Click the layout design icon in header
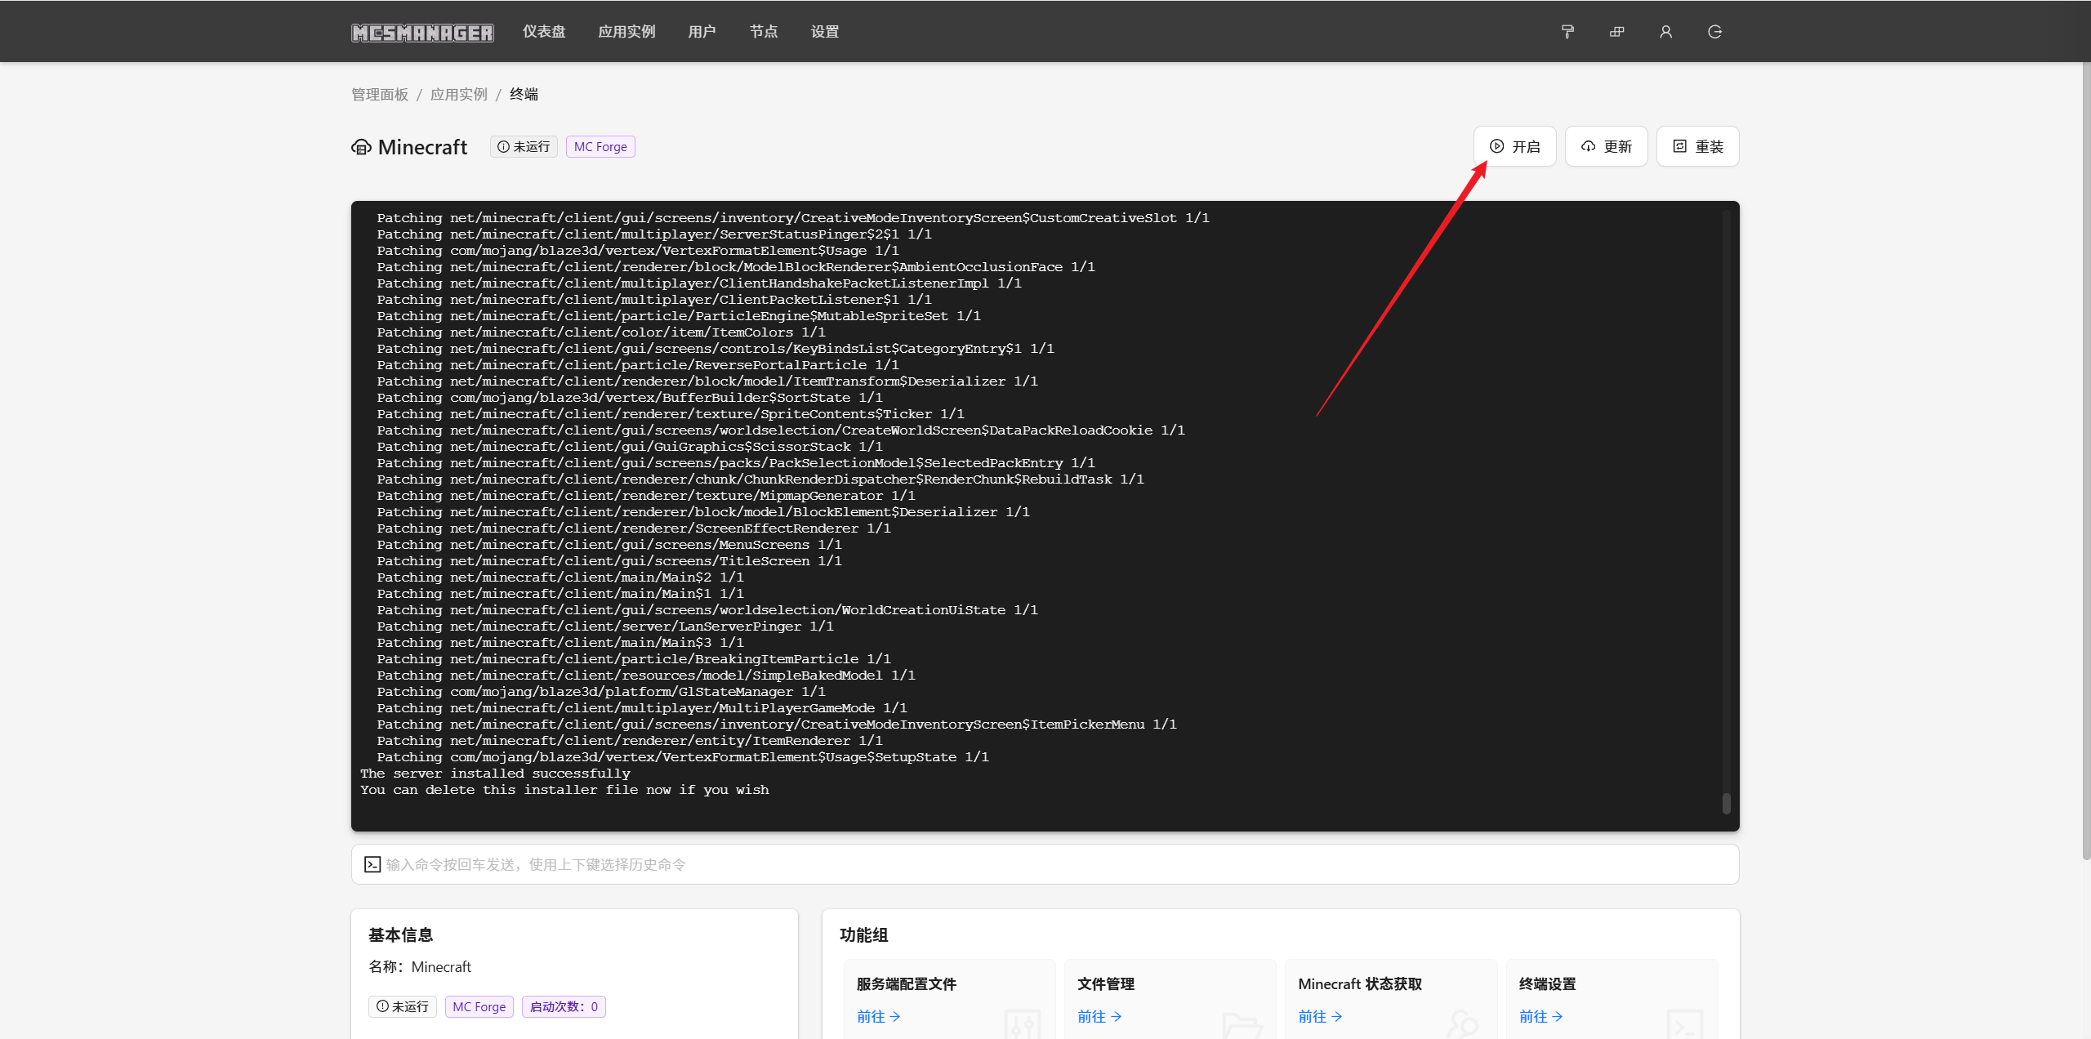Screen dimensions: 2091x1039 coord(1616,32)
